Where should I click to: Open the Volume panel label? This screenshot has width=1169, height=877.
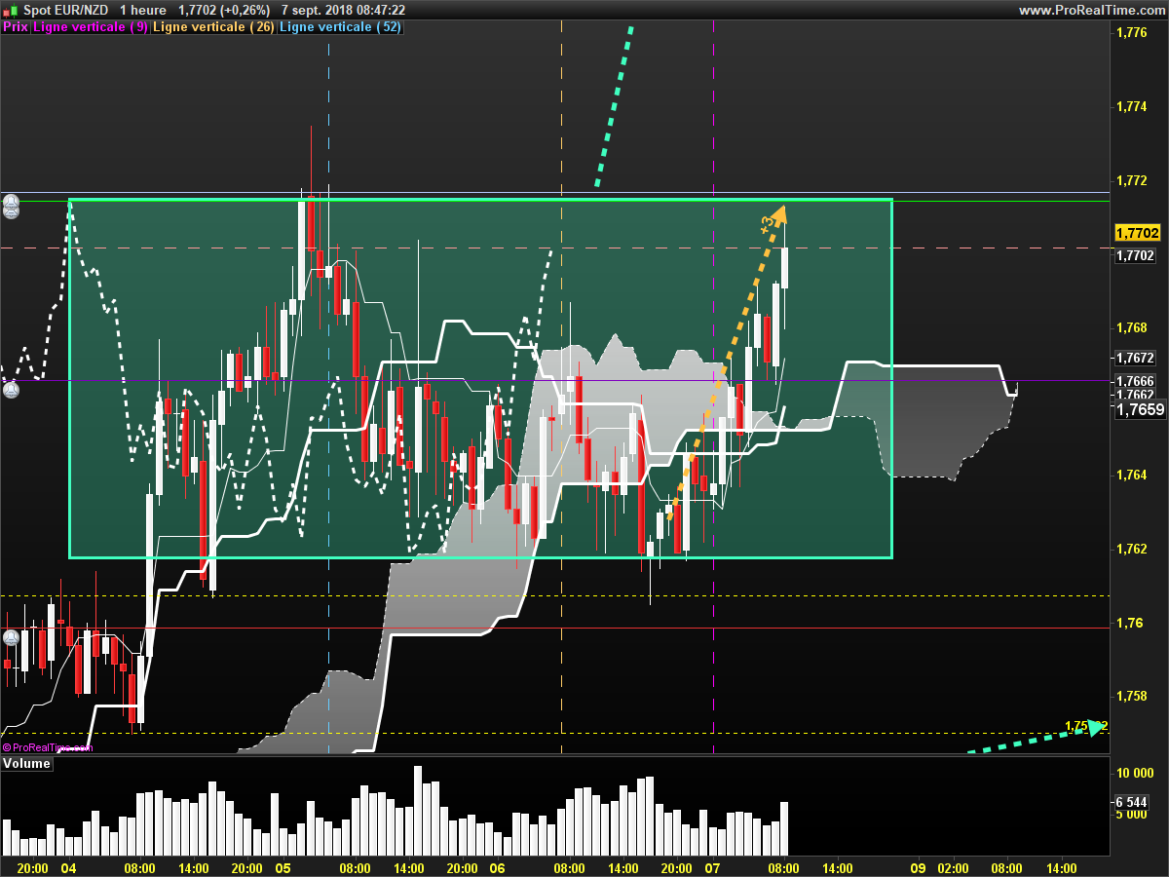point(26,764)
